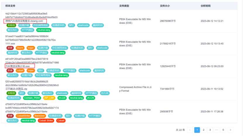Click the en-US language tag
The width and height of the screenshot is (243, 136).
[62, 98]
